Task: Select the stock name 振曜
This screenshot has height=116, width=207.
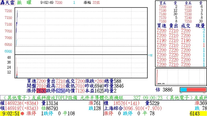Action: coord(24,3)
